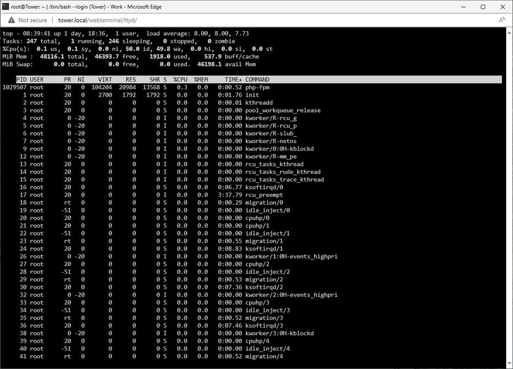Click kworker/0:0H-kblockd entry
This screenshot has height=369, width=513.
(280, 149)
